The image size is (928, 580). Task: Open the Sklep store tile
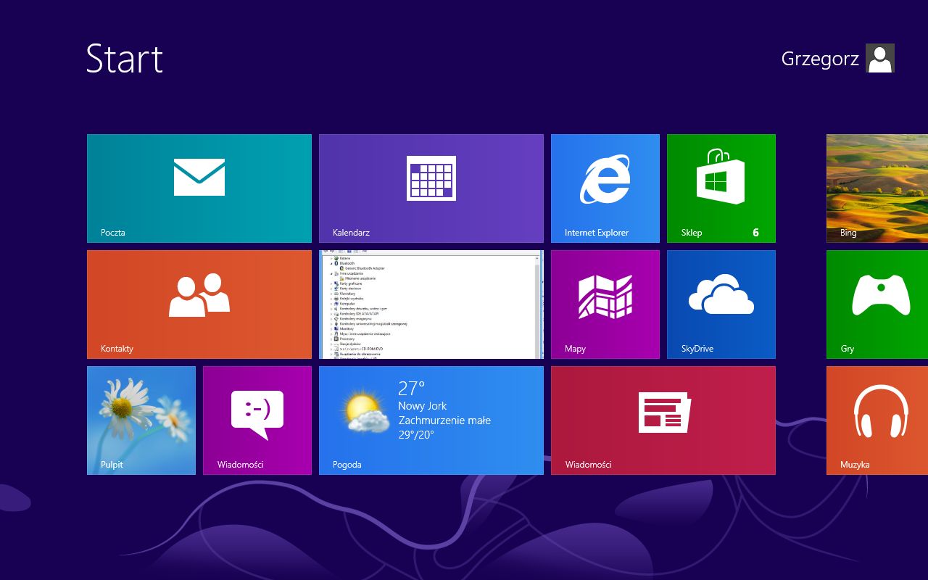pos(721,188)
